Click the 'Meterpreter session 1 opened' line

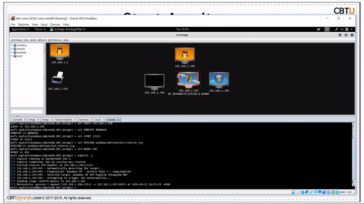point(90,184)
